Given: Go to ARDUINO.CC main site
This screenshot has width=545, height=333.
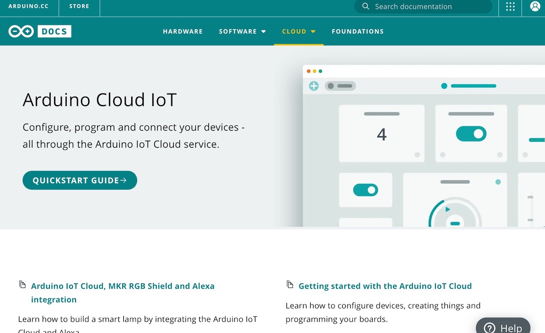Looking at the screenshot, I should pos(30,6).
